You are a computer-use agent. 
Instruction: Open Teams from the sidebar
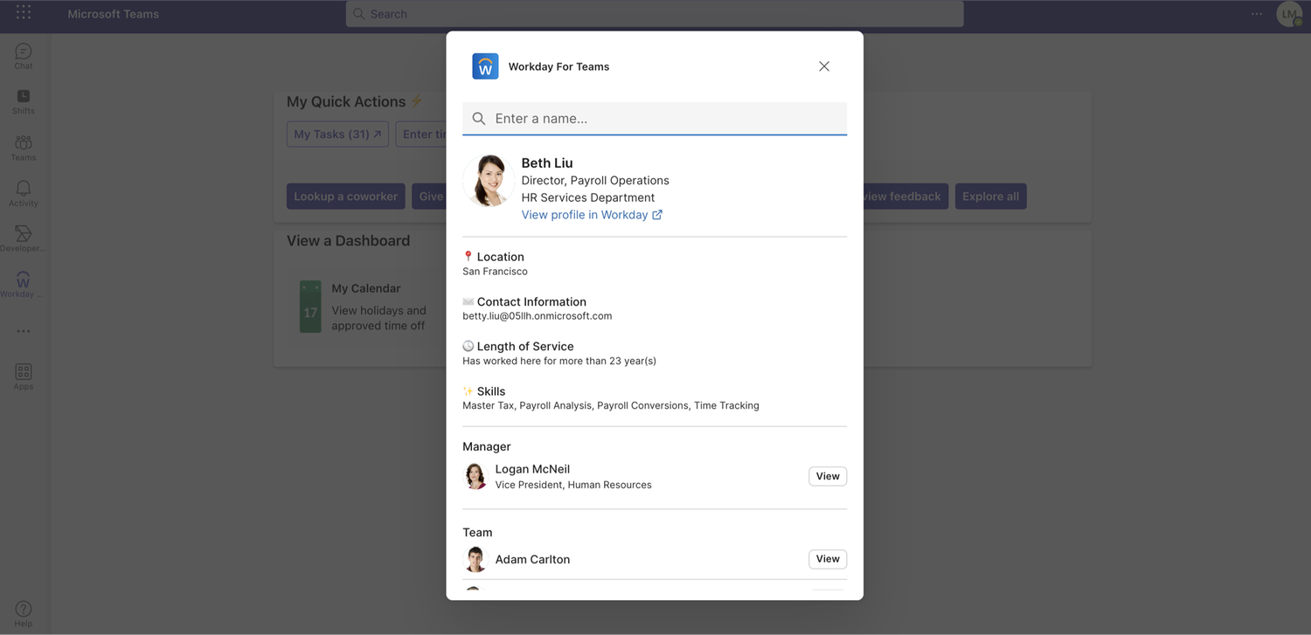tap(23, 146)
